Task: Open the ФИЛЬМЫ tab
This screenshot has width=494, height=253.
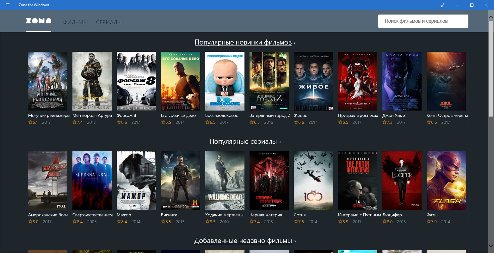Action: pos(76,22)
